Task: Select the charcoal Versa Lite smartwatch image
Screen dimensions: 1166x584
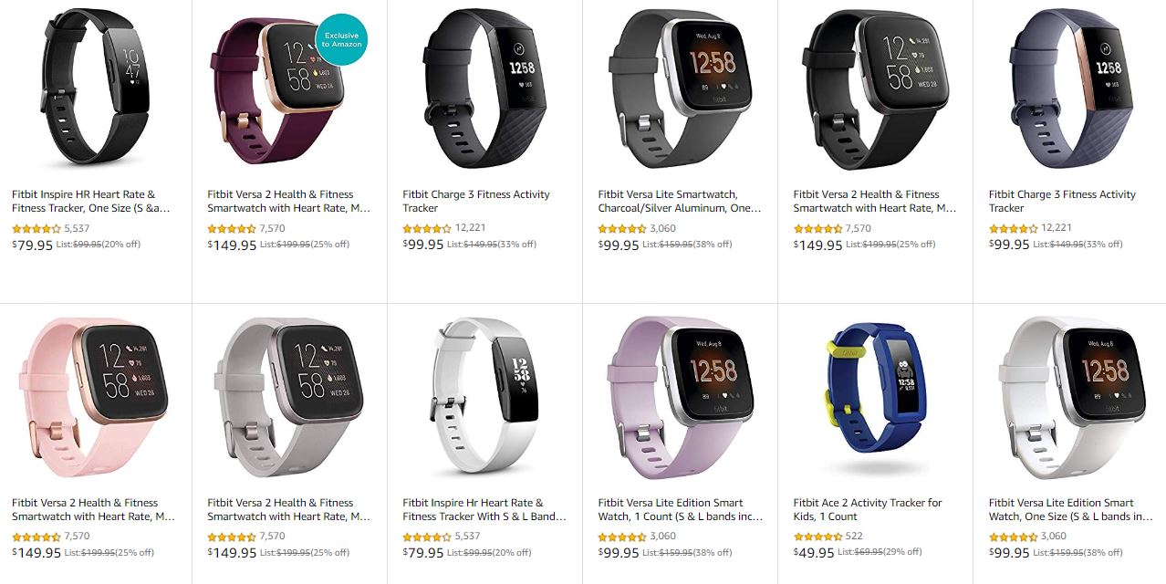Action: 681,89
